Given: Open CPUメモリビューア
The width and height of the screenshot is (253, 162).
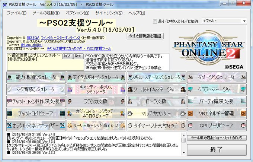Looking at the screenshot, I should click(217, 126).
